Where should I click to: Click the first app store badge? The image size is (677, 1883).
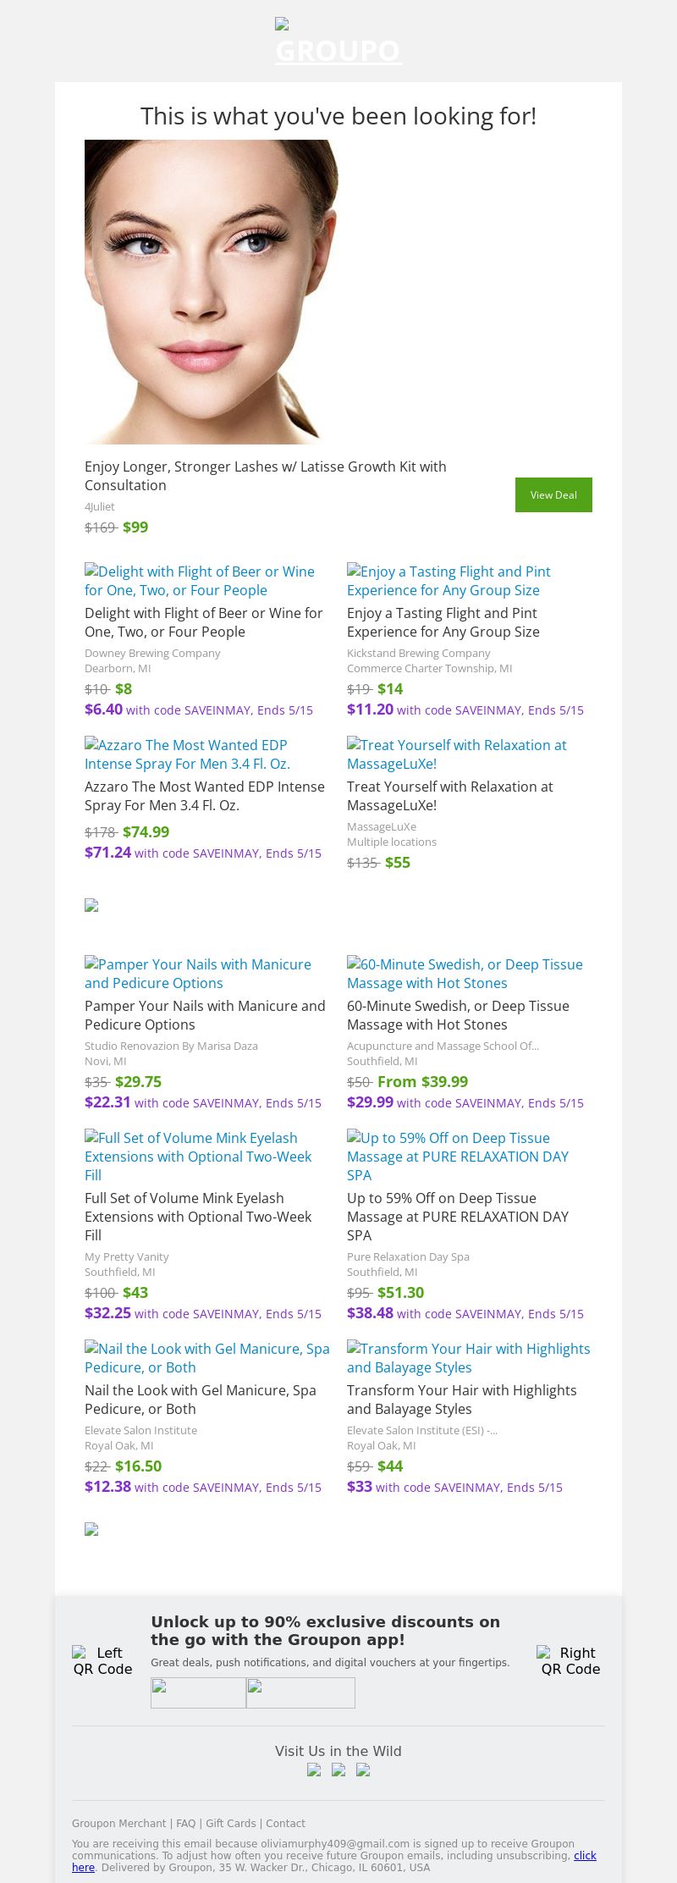point(198,1692)
